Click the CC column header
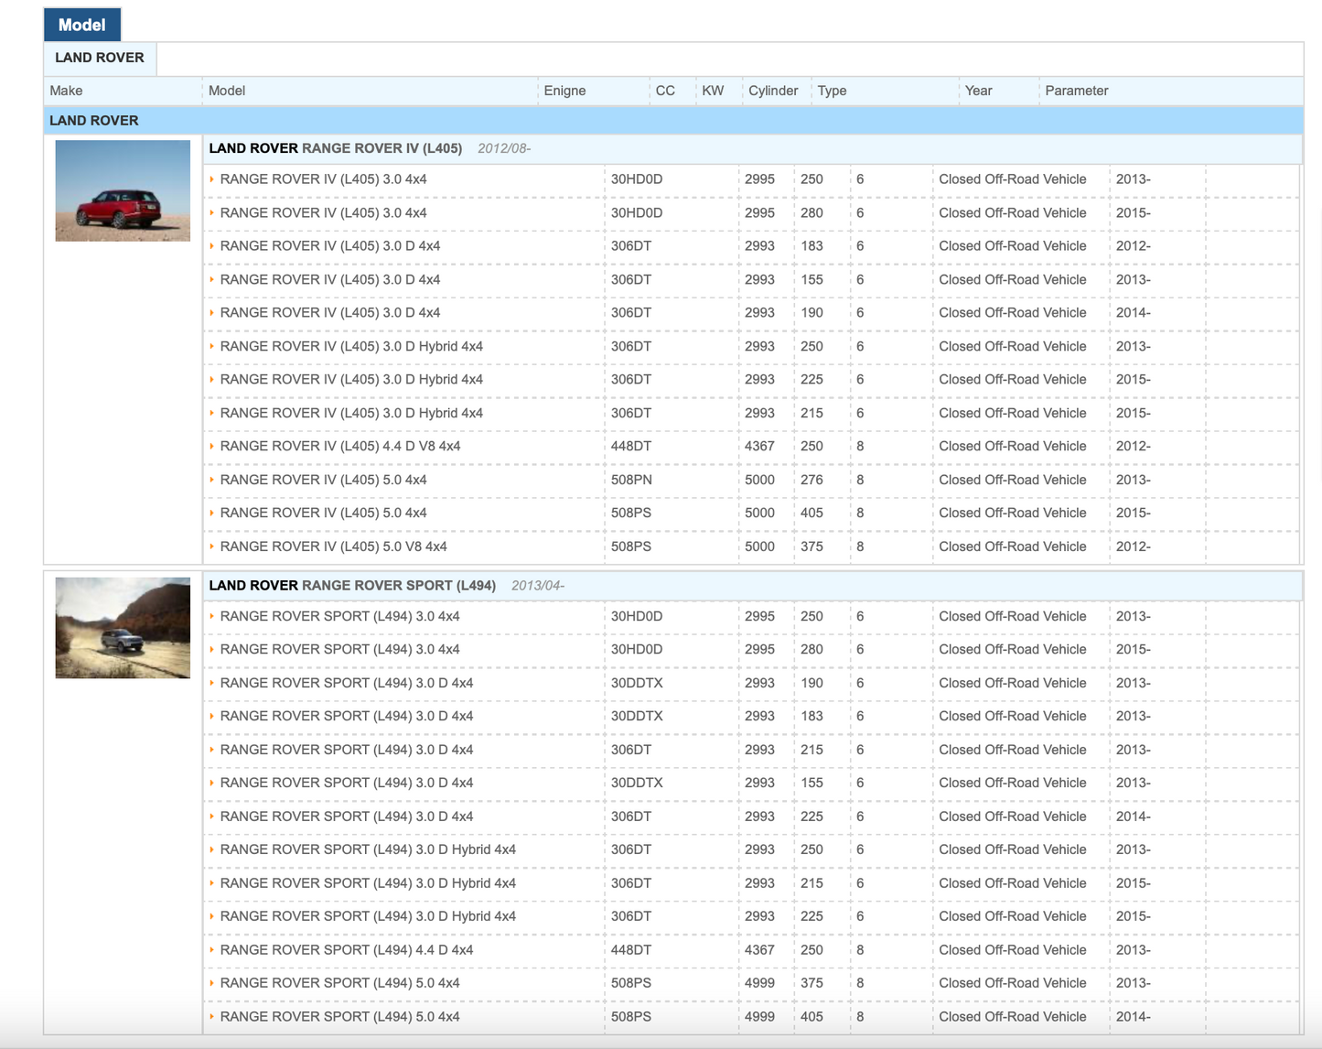Screen dimensions: 1322x1049 [665, 91]
